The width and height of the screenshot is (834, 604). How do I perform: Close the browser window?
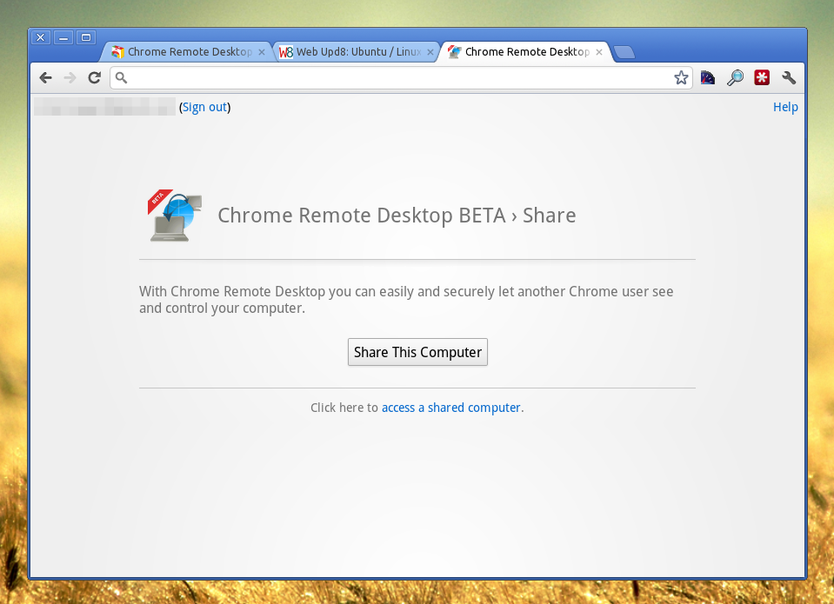tap(40, 37)
